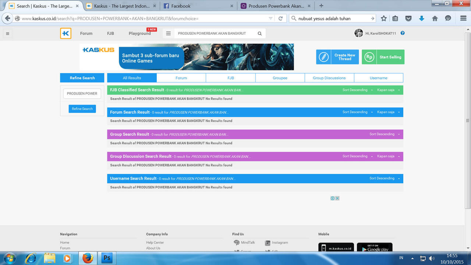471x265 pixels.
Task: Open the media player taskbar icon
Action: 67,258
